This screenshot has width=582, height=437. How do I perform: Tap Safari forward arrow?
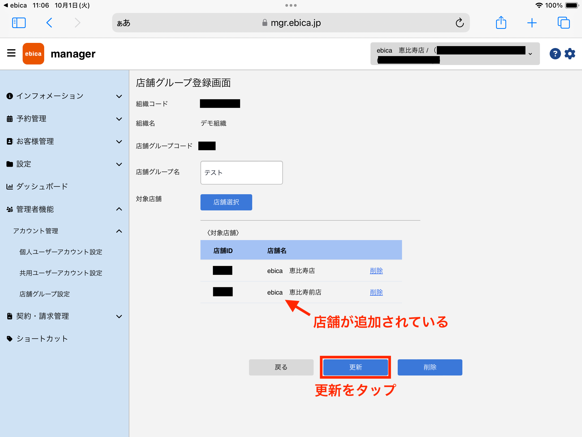coord(78,23)
